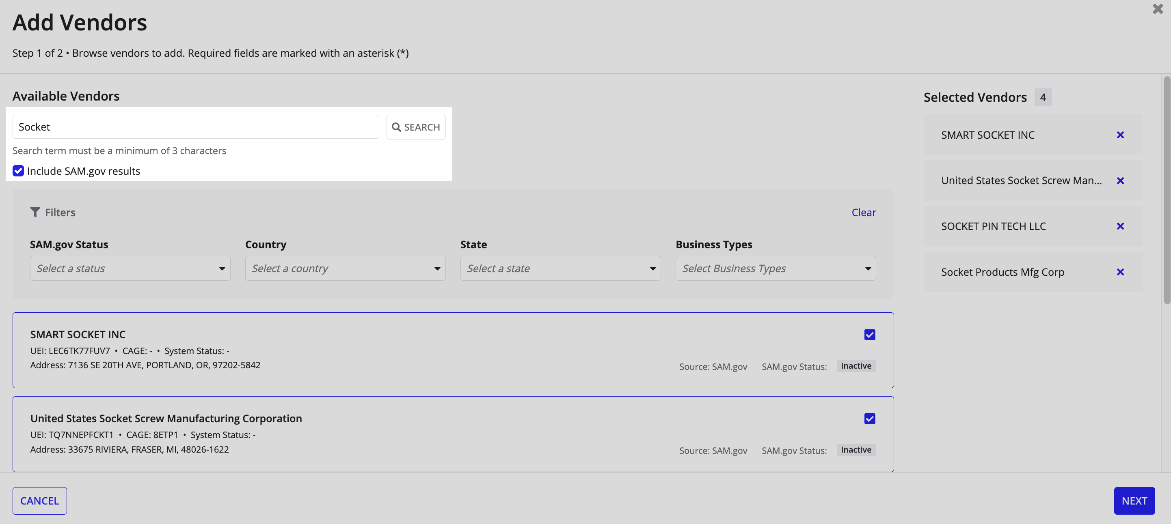Image resolution: width=1171 pixels, height=524 pixels.
Task: Click the NEXT button
Action: click(1134, 501)
